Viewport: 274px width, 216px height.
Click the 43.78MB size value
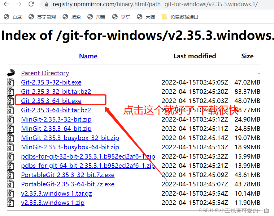pyautogui.click(x=247, y=184)
